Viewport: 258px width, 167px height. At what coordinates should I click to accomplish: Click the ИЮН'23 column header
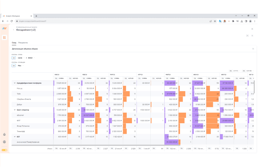(196, 75)
